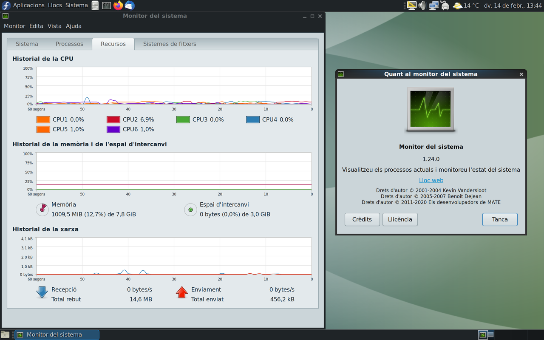Open the Lloc web link

431,180
